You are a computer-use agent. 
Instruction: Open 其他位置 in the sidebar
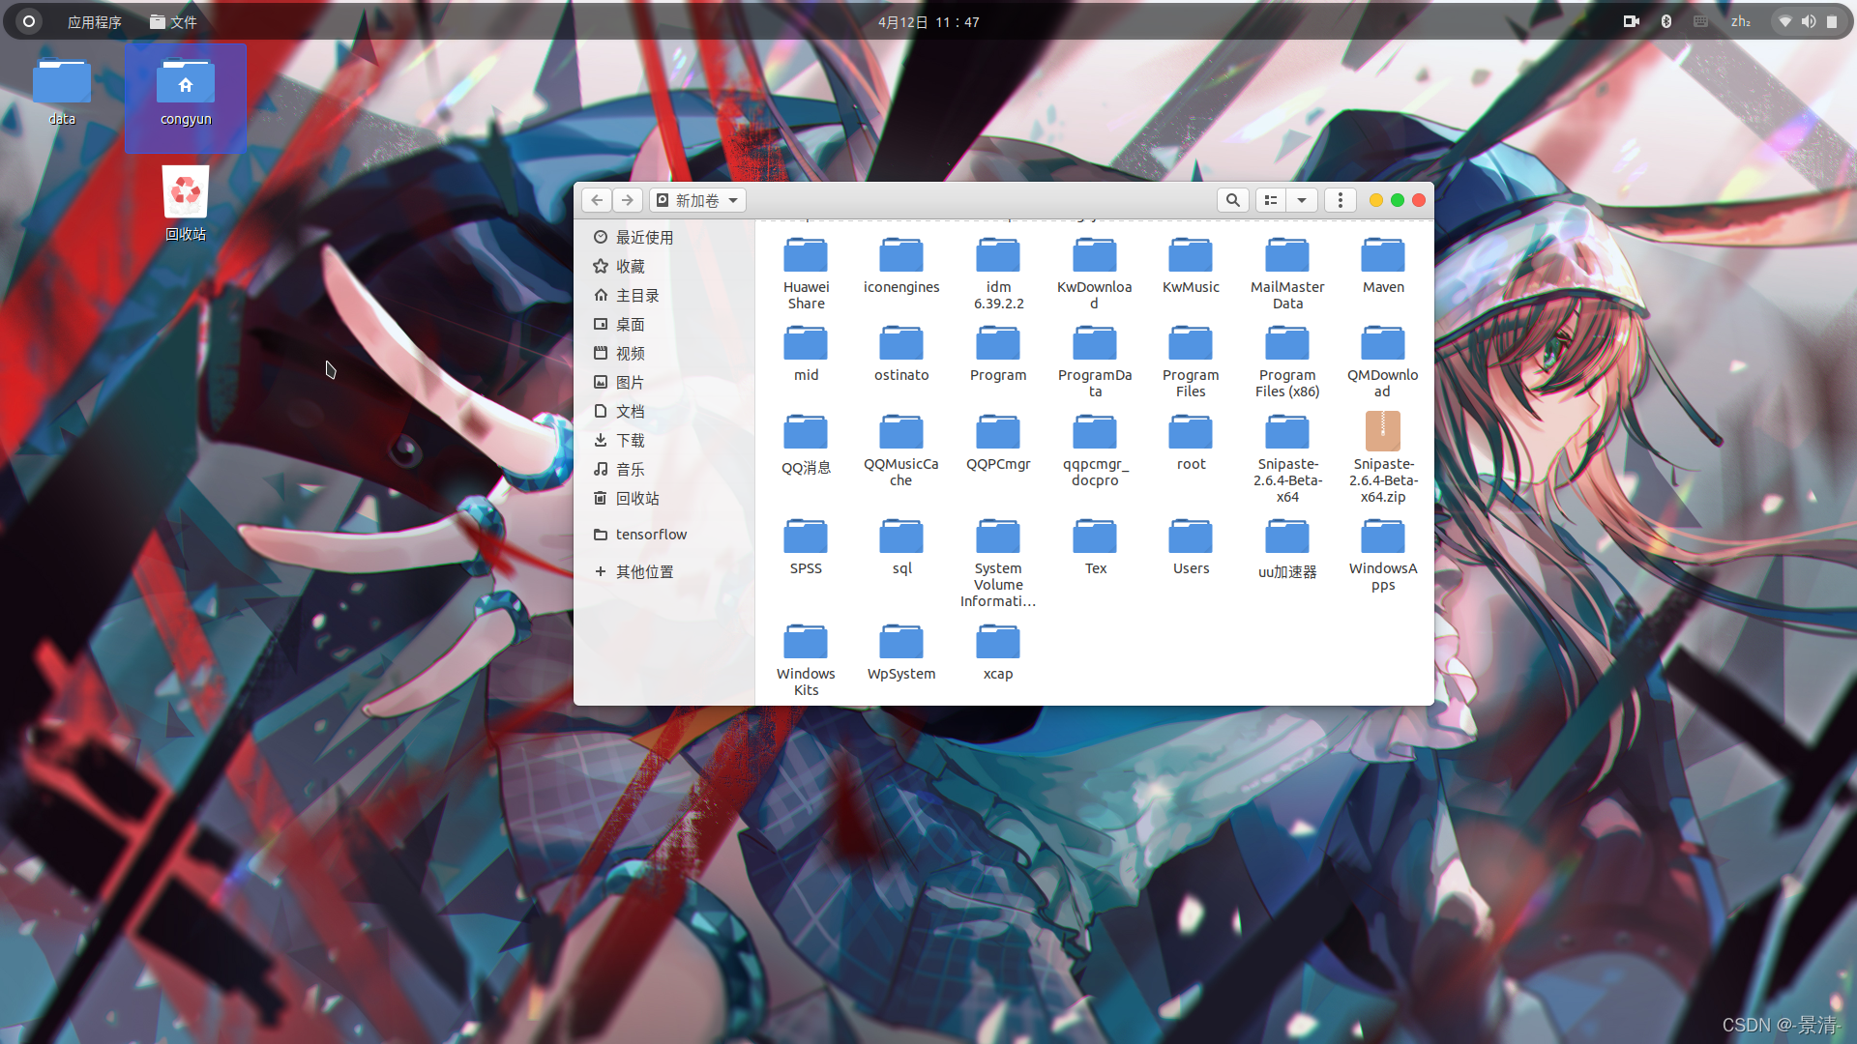(644, 571)
